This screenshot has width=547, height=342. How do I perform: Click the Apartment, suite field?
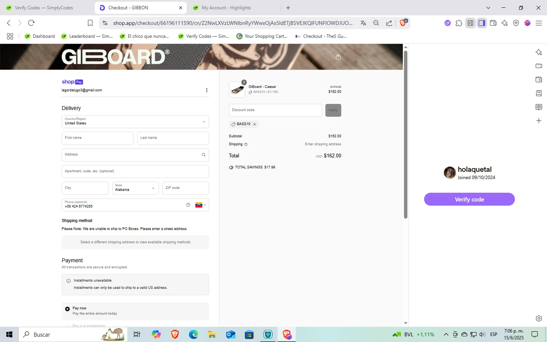[135, 171]
